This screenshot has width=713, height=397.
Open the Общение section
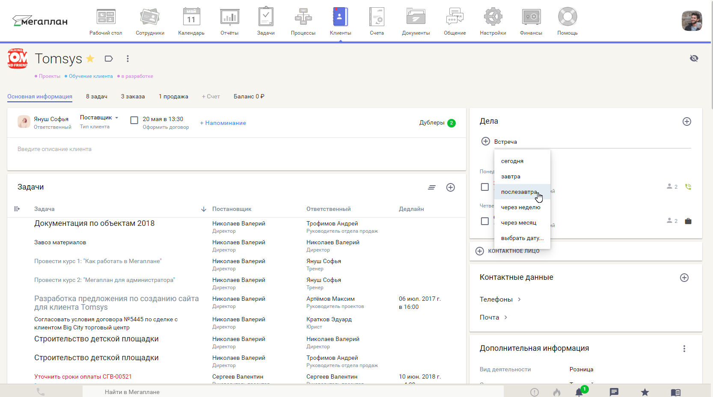tap(455, 21)
